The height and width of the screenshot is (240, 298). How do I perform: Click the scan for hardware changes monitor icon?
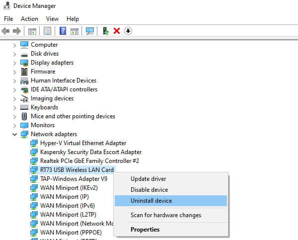point(90,31)
